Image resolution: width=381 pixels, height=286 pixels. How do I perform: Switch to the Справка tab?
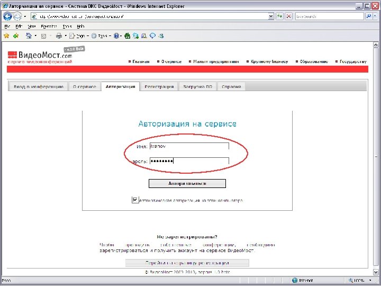point(231,86)
